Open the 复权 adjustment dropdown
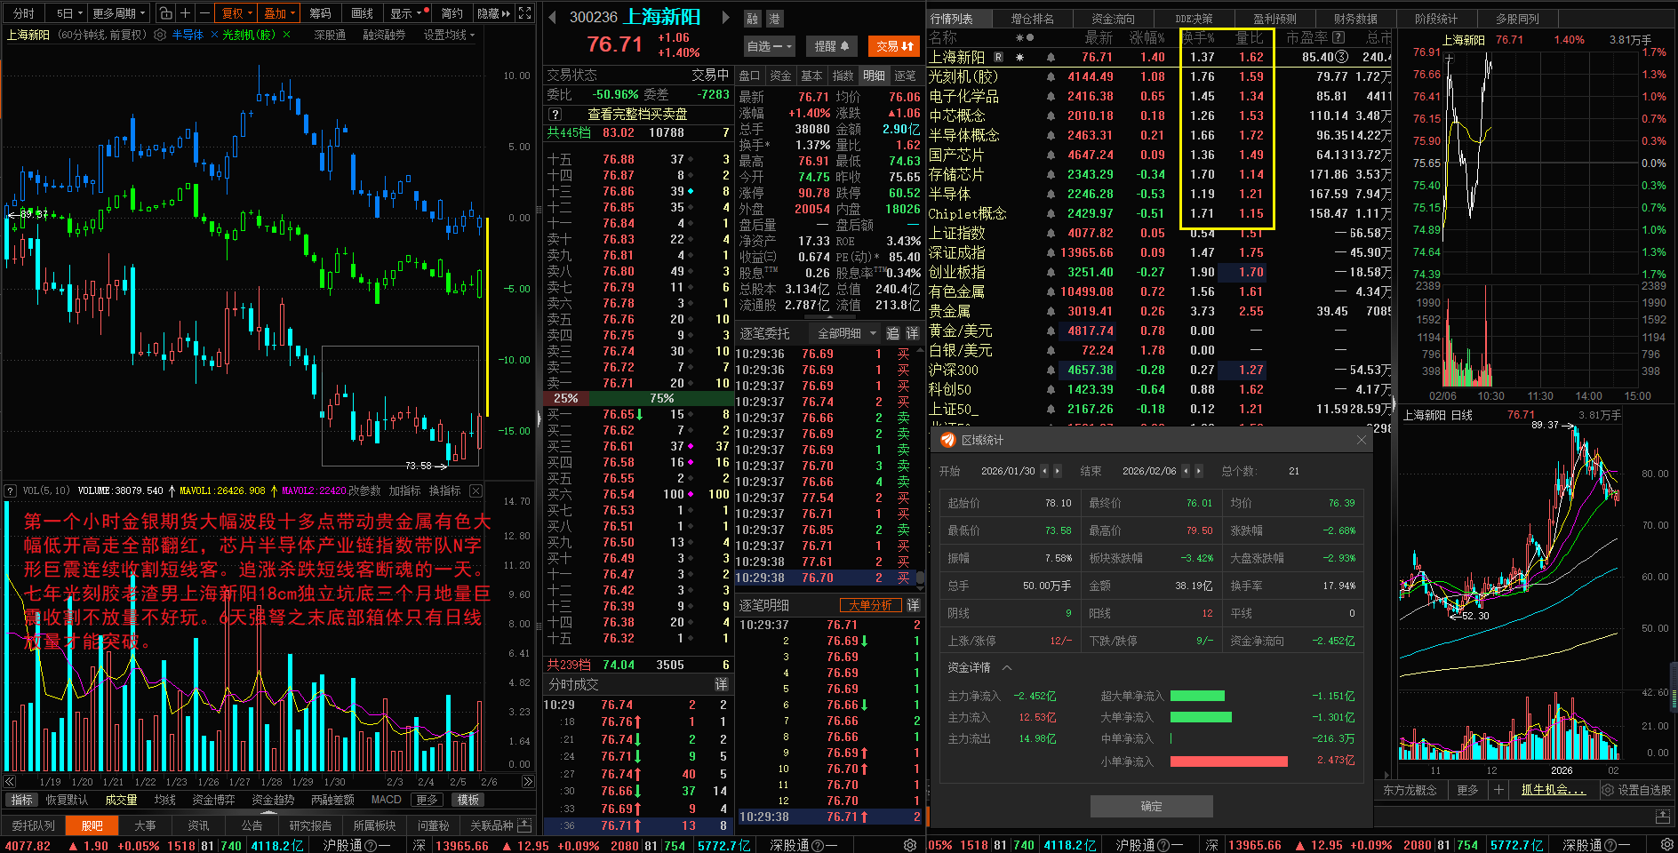 (236, 13)
